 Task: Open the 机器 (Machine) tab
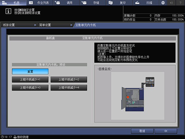click(13, 3)
